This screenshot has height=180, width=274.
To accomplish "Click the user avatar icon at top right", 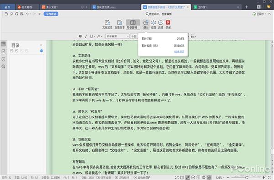I will (x=269, y=7).
